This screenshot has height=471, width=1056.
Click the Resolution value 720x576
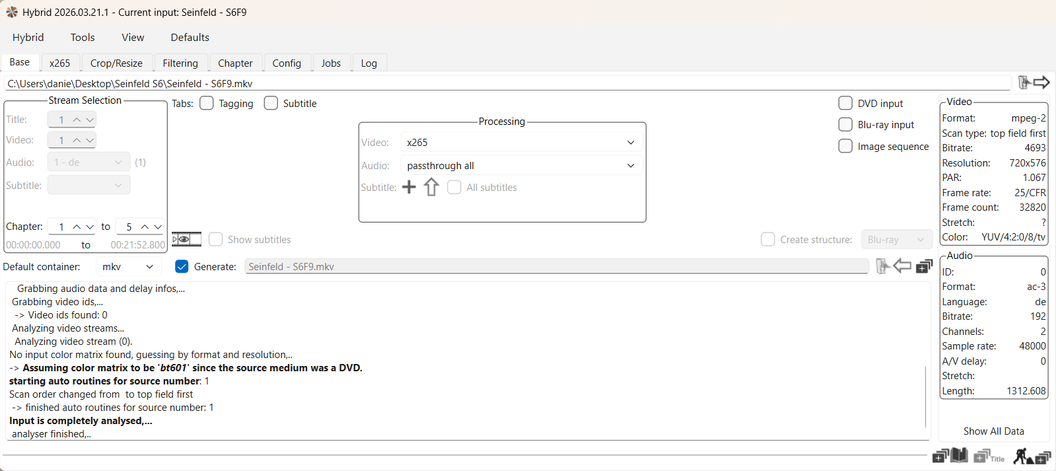point(1028,163)
